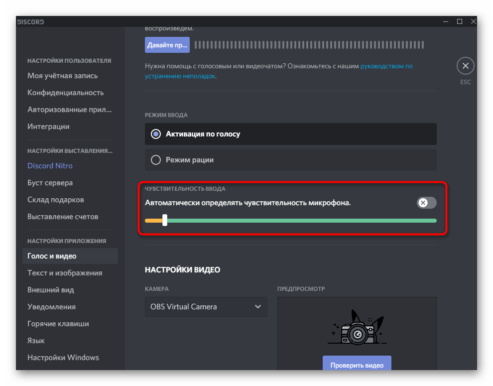Open Текст и изображения settings

point(65,273)
